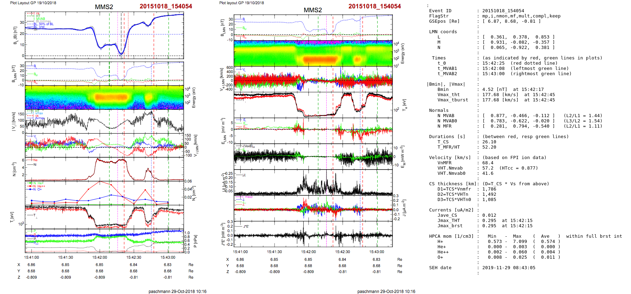Click the 'GSEpos [Re]' label
Viewport: 631px width, 294px height.
444,21
